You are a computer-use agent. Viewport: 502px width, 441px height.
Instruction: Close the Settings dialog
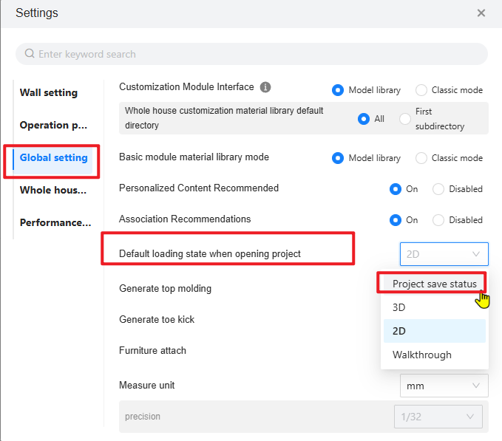click(481, 13)
